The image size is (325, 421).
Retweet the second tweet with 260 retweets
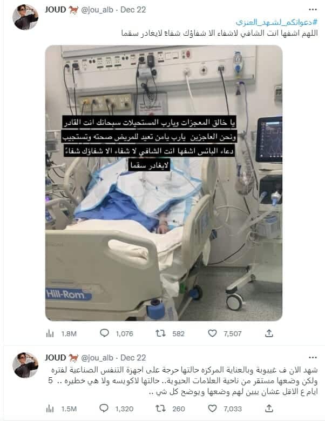[x=160, y=409]
